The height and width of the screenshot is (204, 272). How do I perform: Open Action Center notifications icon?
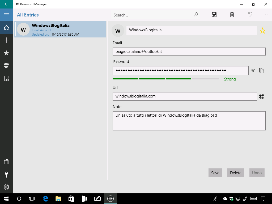click(x=263, y=199)
